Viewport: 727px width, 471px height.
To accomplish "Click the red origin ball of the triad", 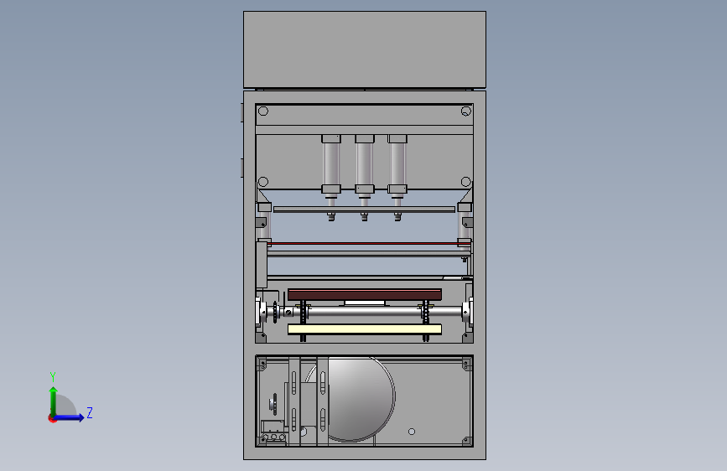I will [x=52, y=418].
